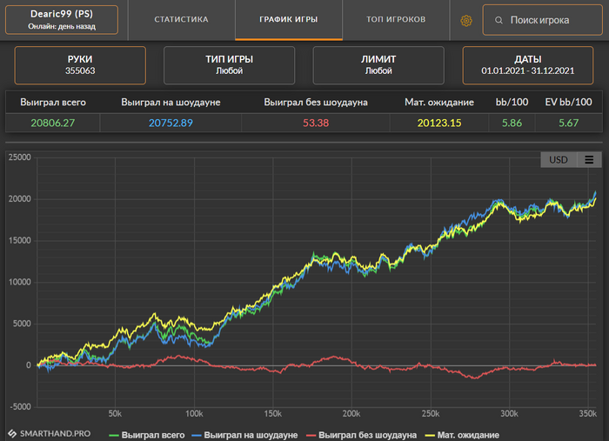Open the Даты date range picker

[x=528, y=65]
